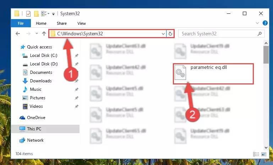The image size is (273, 165).
Task: Click the vertical scrollbar thumb
Action: pyautogui.click(x=266, y=55)
